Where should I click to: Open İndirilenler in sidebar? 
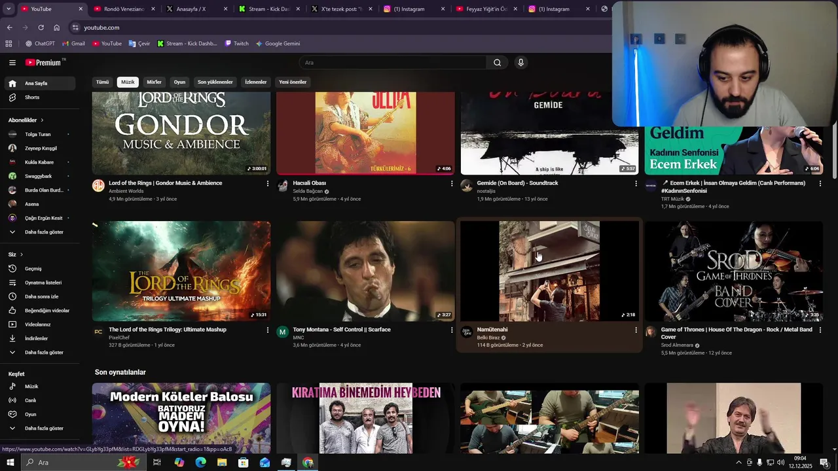39,339
